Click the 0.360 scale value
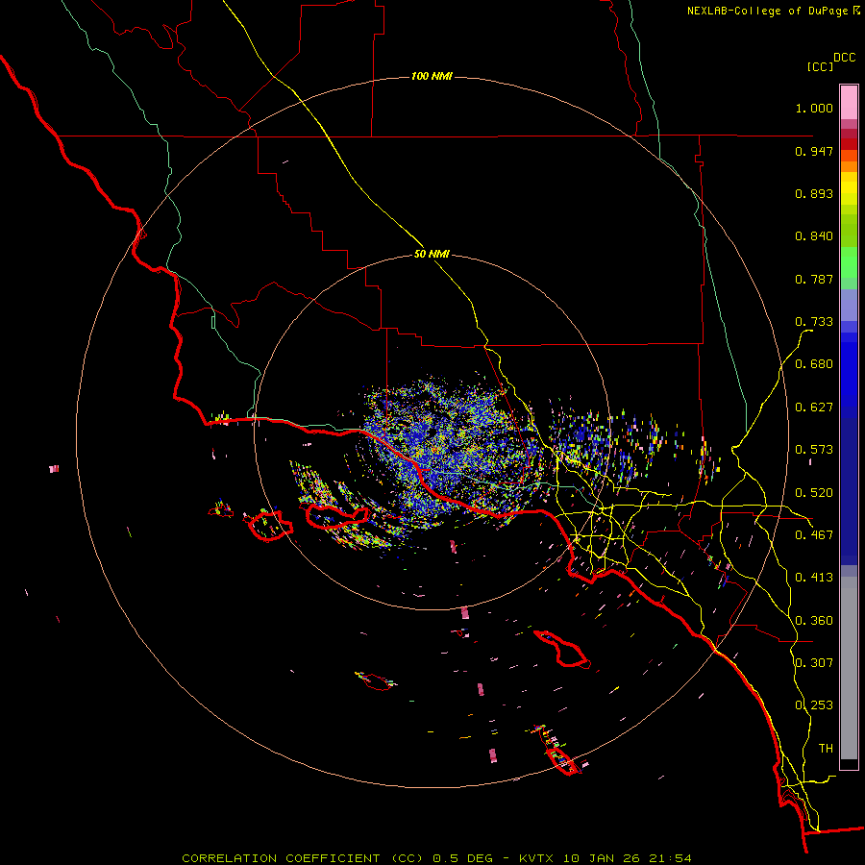865x865 pixels. click(x=814, y=621)
